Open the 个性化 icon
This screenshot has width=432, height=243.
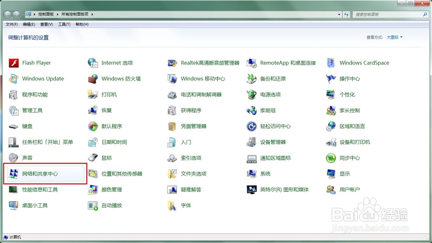[331, 95]
